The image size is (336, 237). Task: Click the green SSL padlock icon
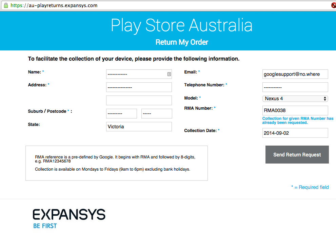(x=5, y=5)
